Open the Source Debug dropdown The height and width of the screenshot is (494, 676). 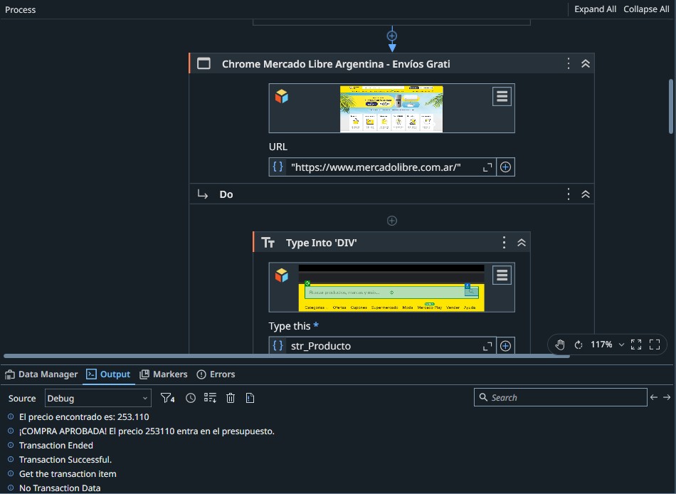coord(98,398)
